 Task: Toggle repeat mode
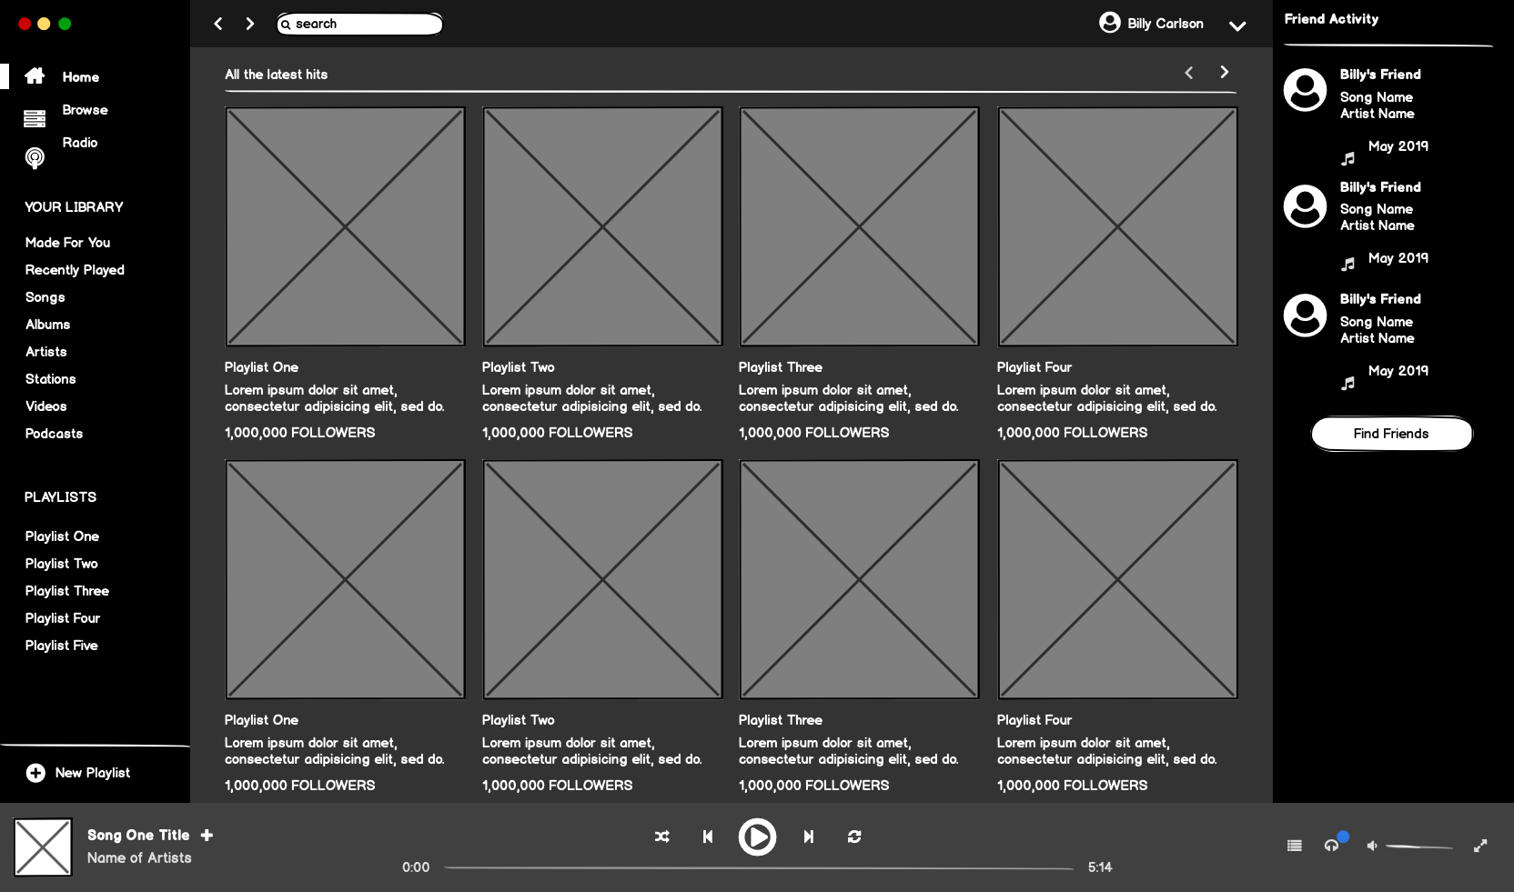[x=853, y=837]
